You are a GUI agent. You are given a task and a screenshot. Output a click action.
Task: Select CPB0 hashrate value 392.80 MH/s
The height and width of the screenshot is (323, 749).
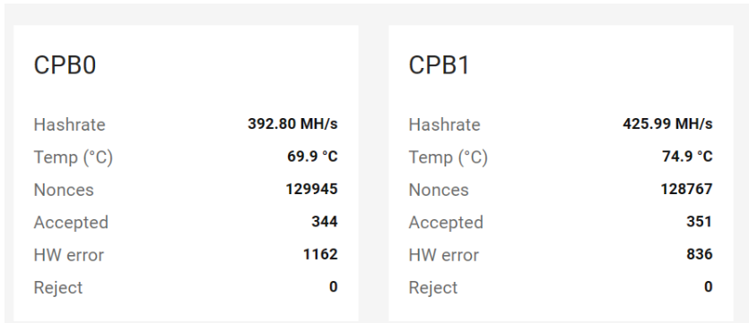[292, 123]
